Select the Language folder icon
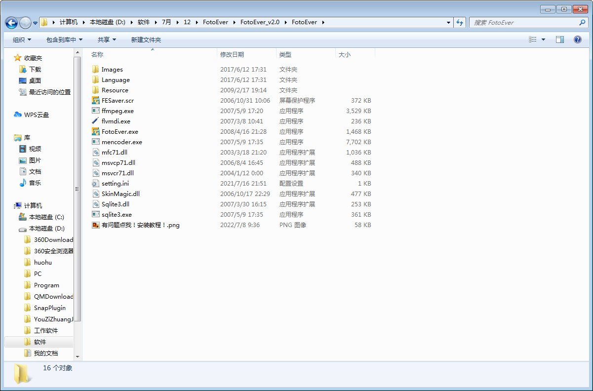Viewport: 593px width, 391px height. [x=96, y=79]
